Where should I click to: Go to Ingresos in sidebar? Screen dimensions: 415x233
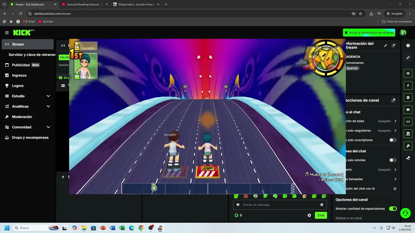(x=28, y=75)
